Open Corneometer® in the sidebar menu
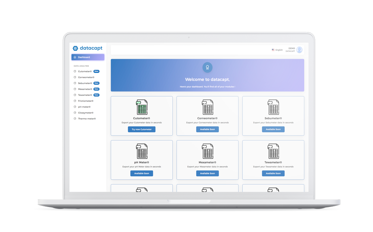The image size is (373, 232). tap(86, 77)
